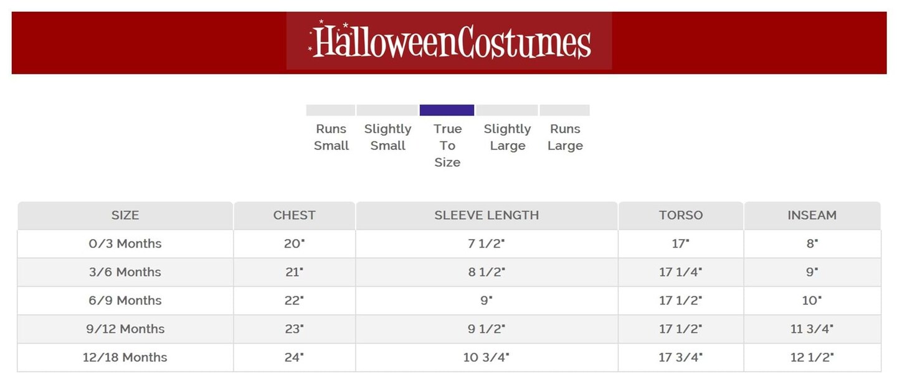
Task: Select the 0/3 Months size row
Action: point(125,244)
